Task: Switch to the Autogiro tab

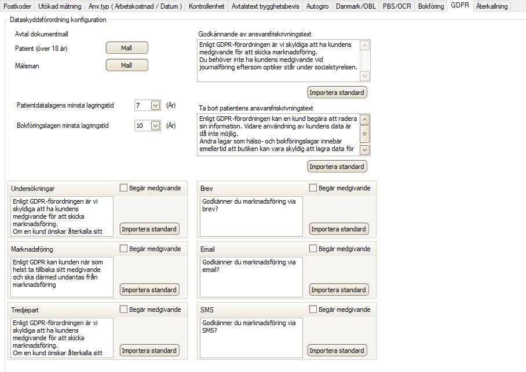Action: (317, 6)
